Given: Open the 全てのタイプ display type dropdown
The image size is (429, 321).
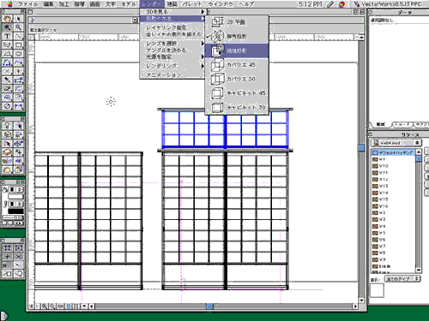Looking at the screenshot, I should tap(402, 279).
